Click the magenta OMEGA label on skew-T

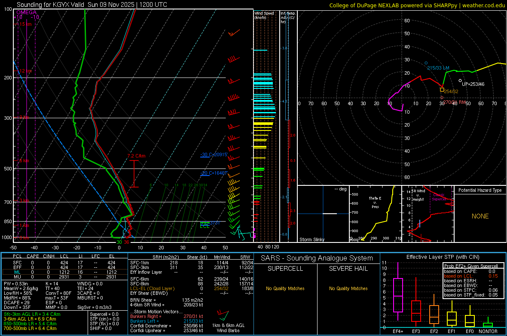(27, 12)
